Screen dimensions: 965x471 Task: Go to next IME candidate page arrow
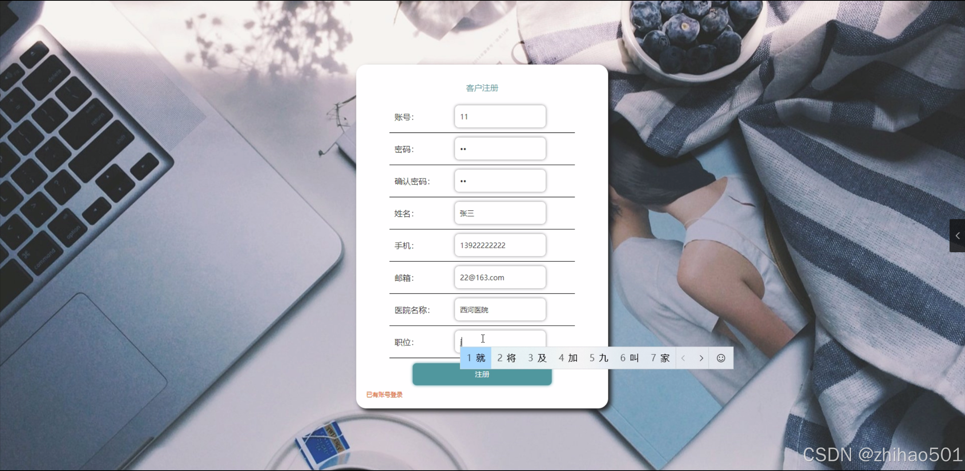(701, 358)
